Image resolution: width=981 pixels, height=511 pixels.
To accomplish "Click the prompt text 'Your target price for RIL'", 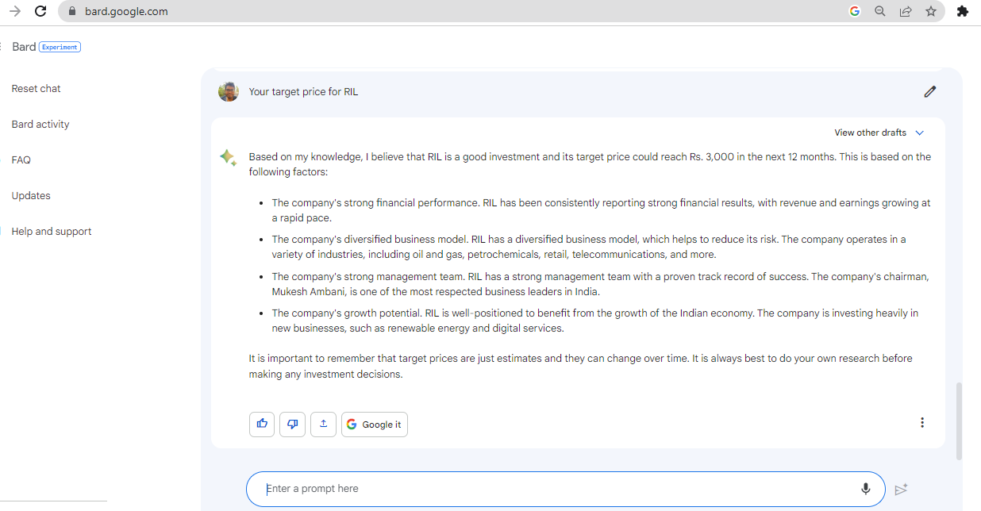I will pyautogui.click(x=303, y=91).
